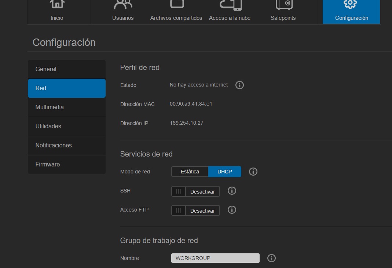Click the WORKGROUP name input field

coord(215,258)
